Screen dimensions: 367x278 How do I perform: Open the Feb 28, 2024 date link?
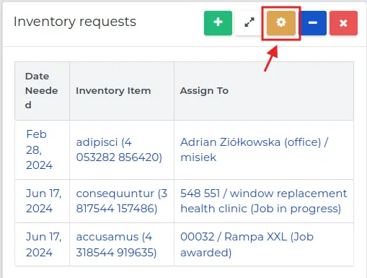coord(39,149)
